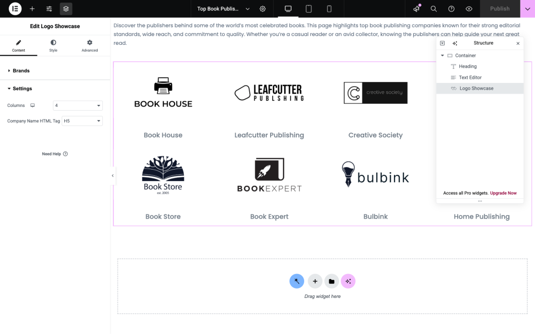Switch to the Style tab
Viewport: 535px width, 334px height.
[x=53, y=45]
